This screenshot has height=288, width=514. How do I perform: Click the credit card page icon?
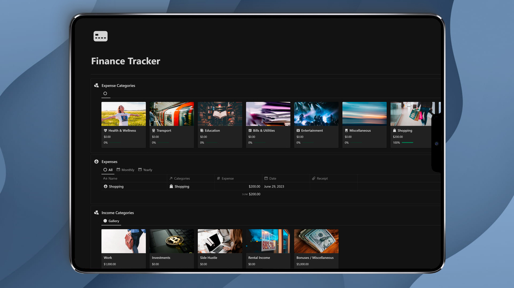click(100, 36)
